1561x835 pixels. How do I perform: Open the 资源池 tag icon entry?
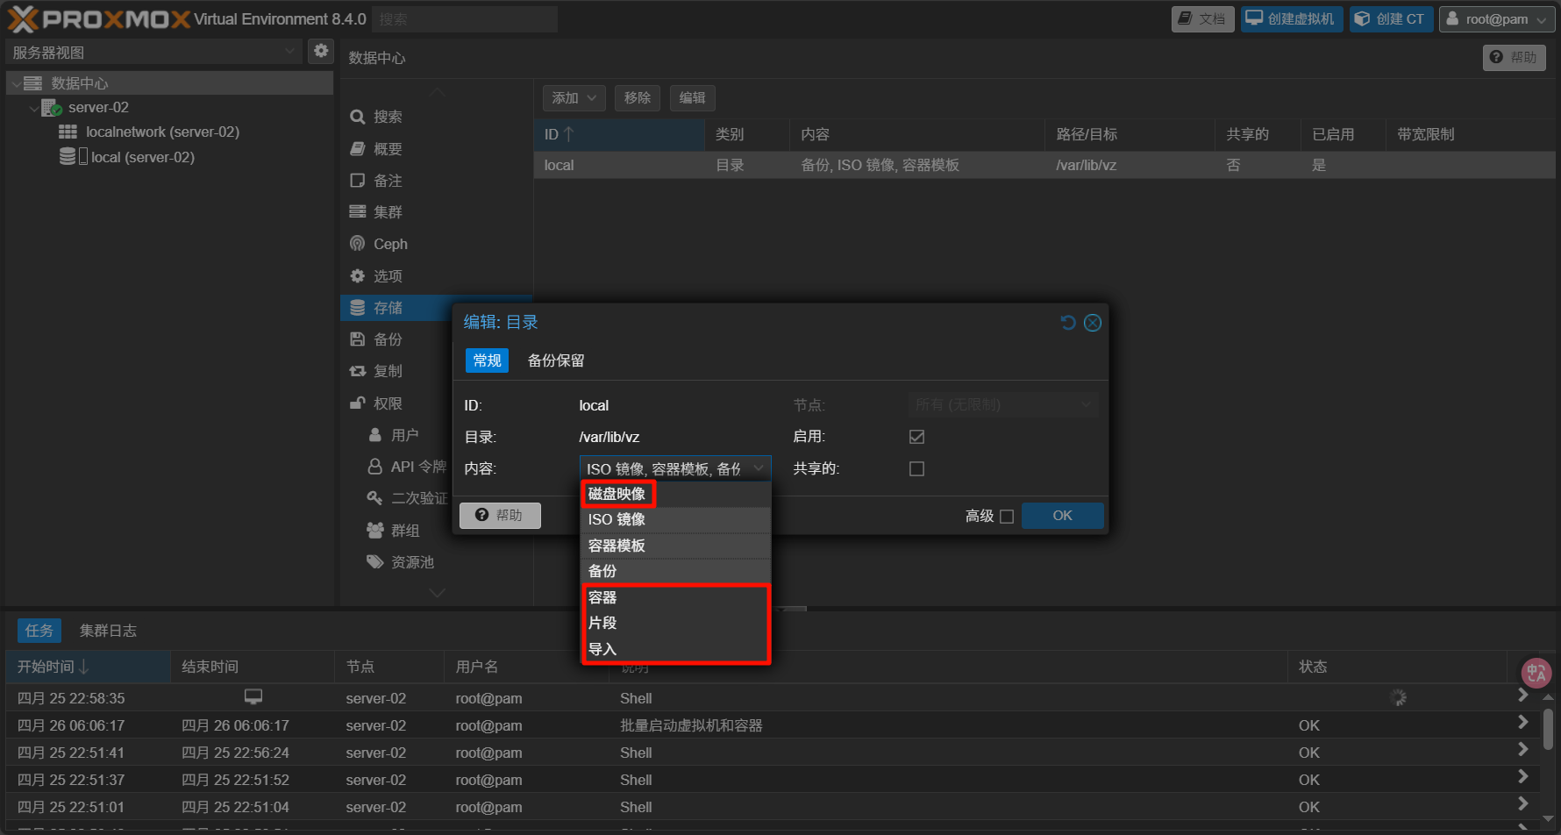coord(401,562)
